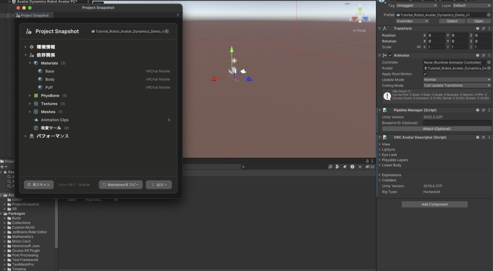
Task: Expand LipSync settings
Action: (380, 149)
